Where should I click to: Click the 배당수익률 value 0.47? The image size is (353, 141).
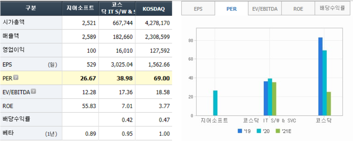point(164,120)
